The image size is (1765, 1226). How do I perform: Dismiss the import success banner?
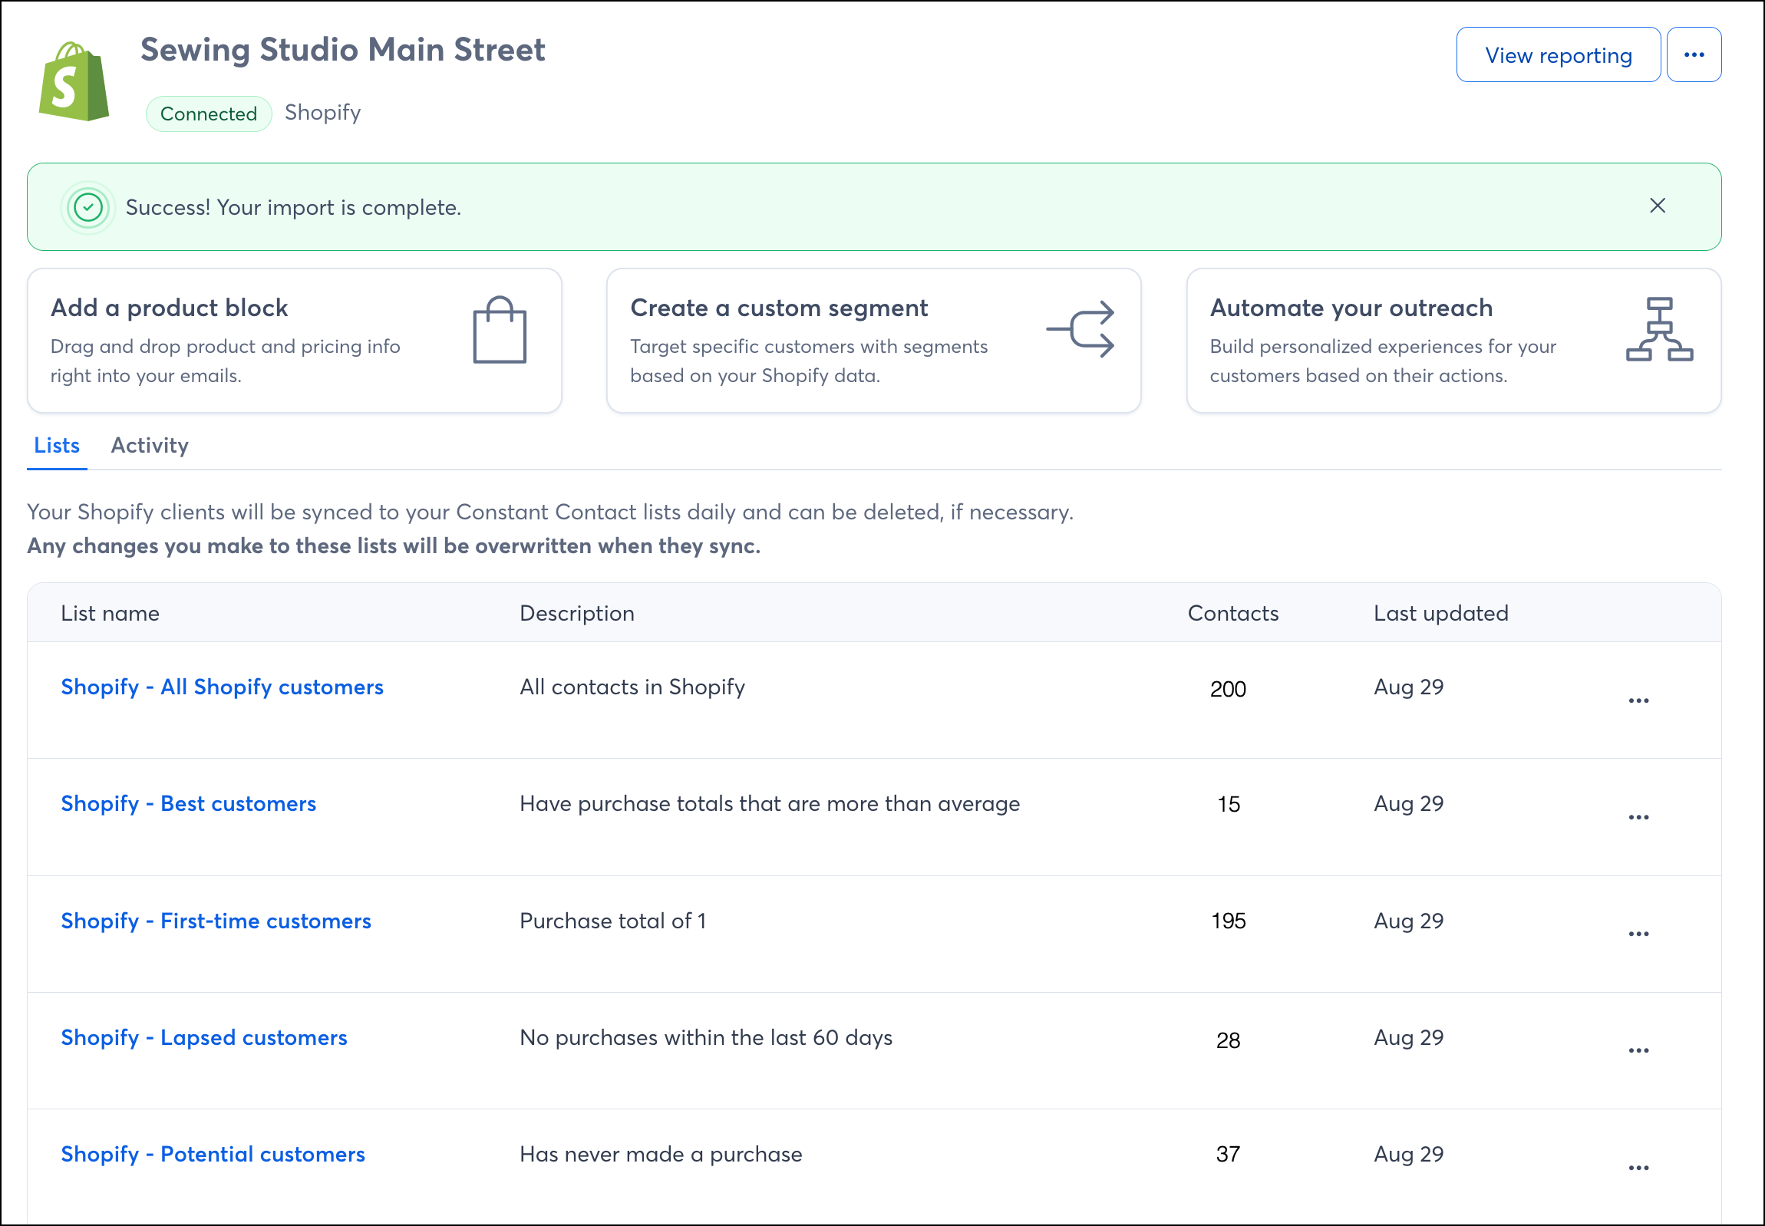tap(1658, 206)
